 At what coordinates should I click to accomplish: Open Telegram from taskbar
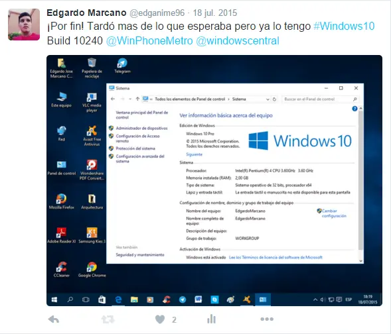(x=183, y=300)
